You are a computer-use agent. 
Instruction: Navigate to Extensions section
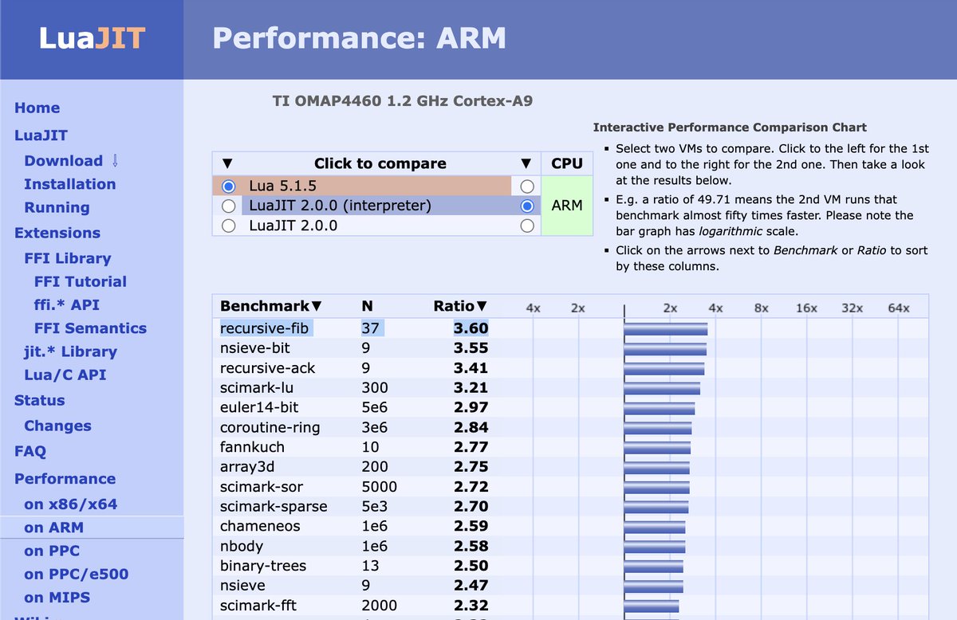[57, 233]
